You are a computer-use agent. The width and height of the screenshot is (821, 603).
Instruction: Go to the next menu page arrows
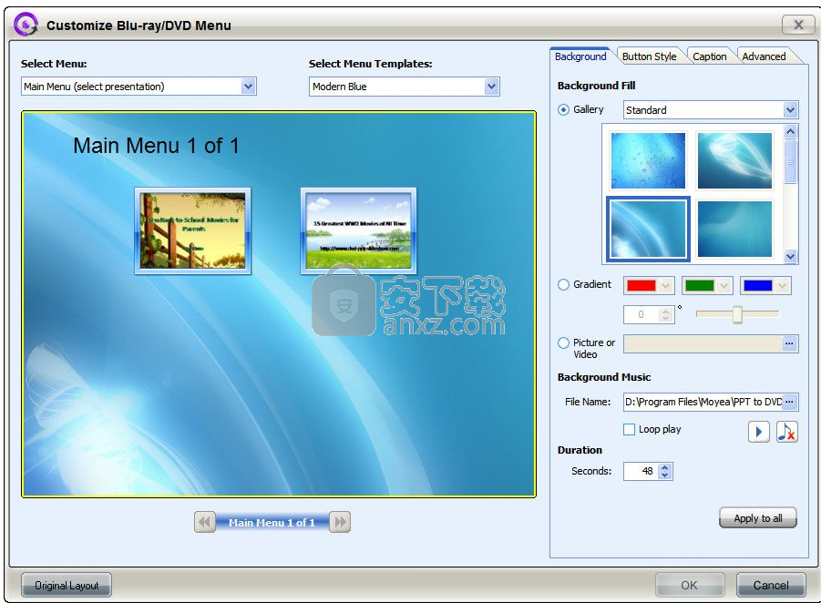341,522
